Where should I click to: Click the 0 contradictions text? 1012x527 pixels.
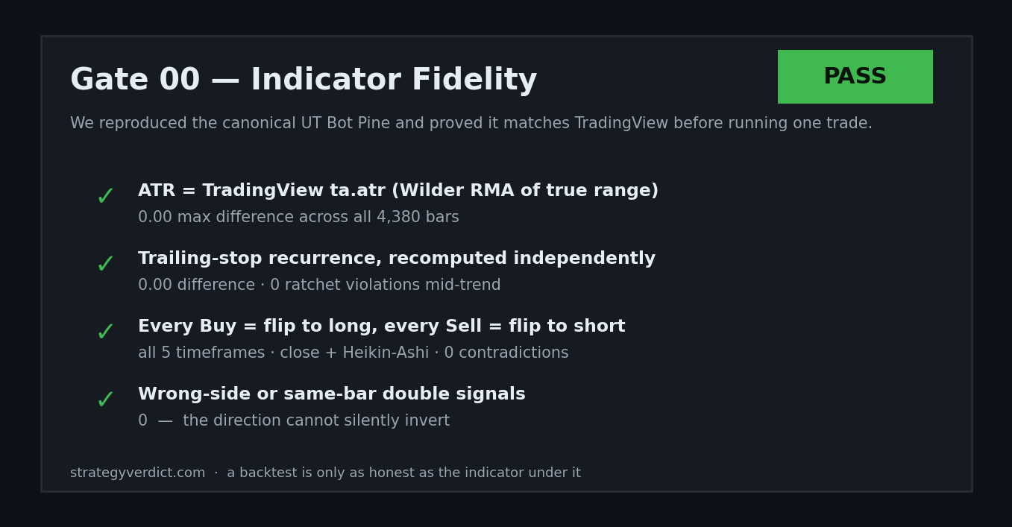[506, 353]
